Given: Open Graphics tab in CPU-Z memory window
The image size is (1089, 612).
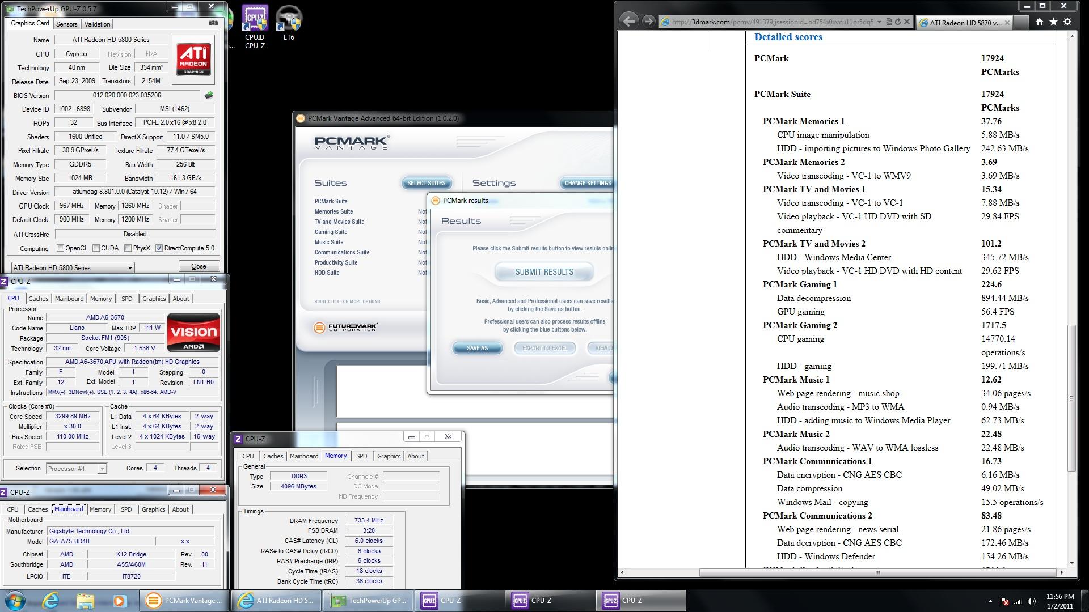Looking at the screenshot, I should 389,456.
